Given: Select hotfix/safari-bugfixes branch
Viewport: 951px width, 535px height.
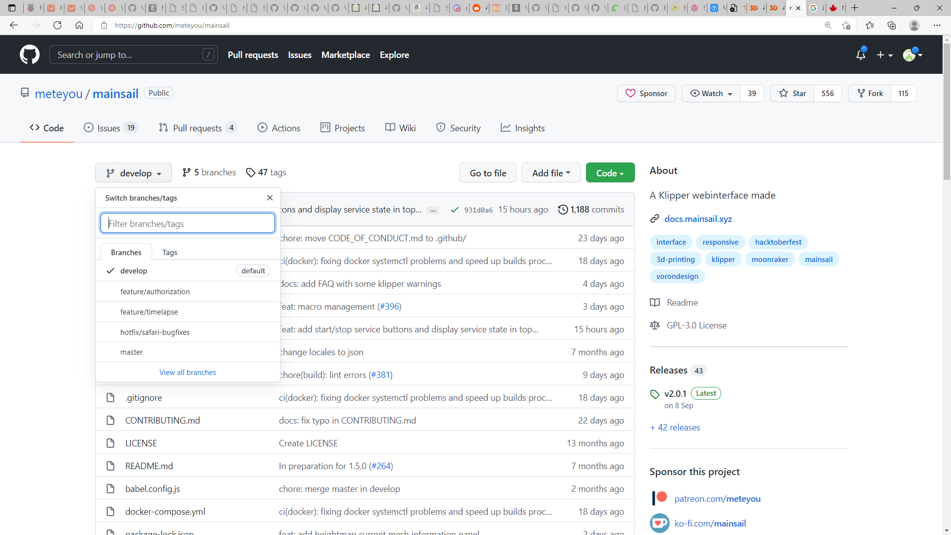Looking at the screenshot, I should [x=188, y=332].
